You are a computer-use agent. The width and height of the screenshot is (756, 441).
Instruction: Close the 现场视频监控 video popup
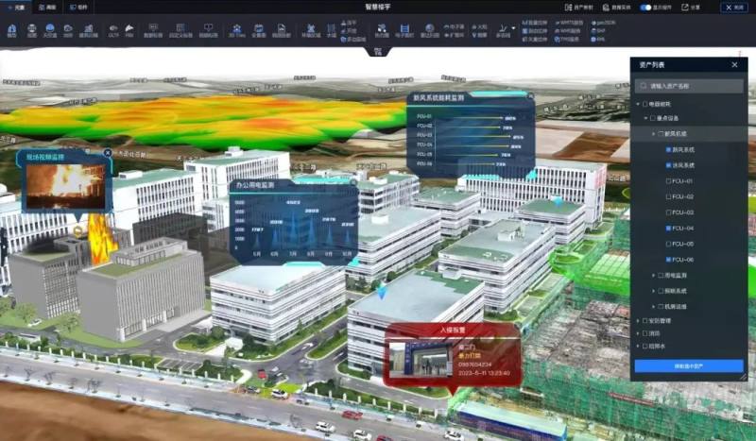point(108,152)
